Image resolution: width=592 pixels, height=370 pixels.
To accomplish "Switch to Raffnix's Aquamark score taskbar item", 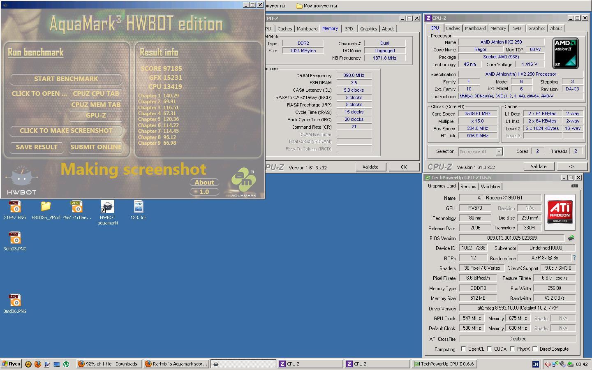I will tap(176, 364).
